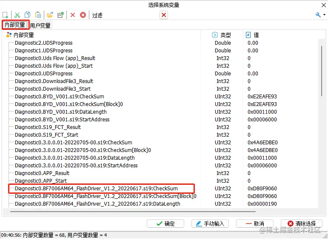Select Diagnostic0.UDSProgress variable
This screenshot has width=328, height=241.
click(43, 74)
